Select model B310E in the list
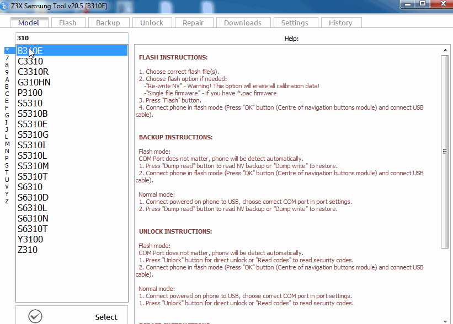Image resolution: width=453 pixels, height=324 pixels. (x=72, y=51)
